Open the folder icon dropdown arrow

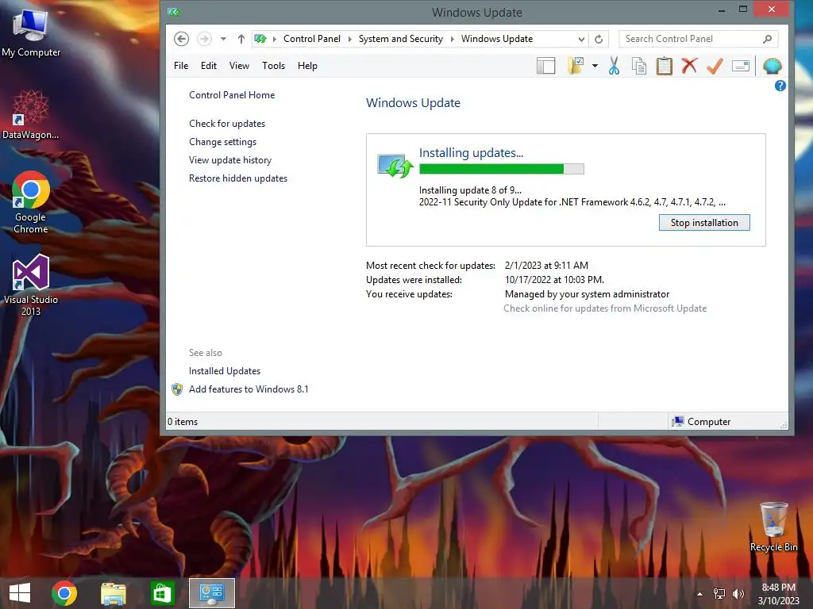[595, 66]
